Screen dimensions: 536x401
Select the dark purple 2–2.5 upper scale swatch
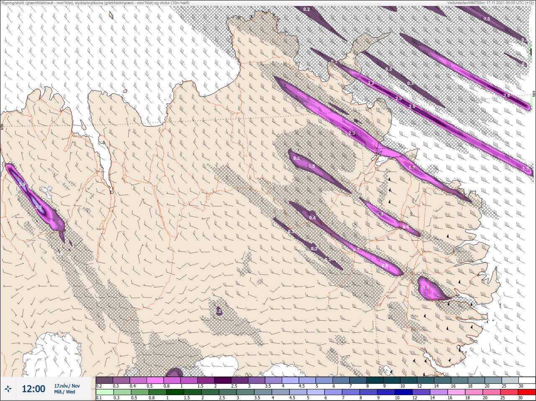click(x=223, y=380)
